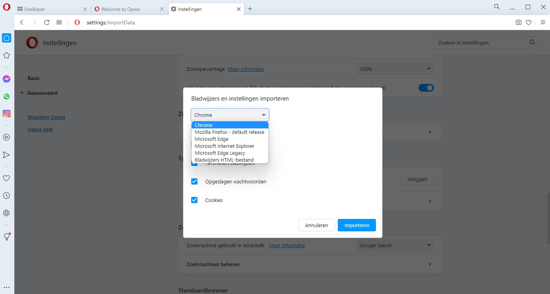Switch to the Welcome to Opera tab
This screenshot has height=294, width=550.
pyautogui.click(x=130, y=9)
